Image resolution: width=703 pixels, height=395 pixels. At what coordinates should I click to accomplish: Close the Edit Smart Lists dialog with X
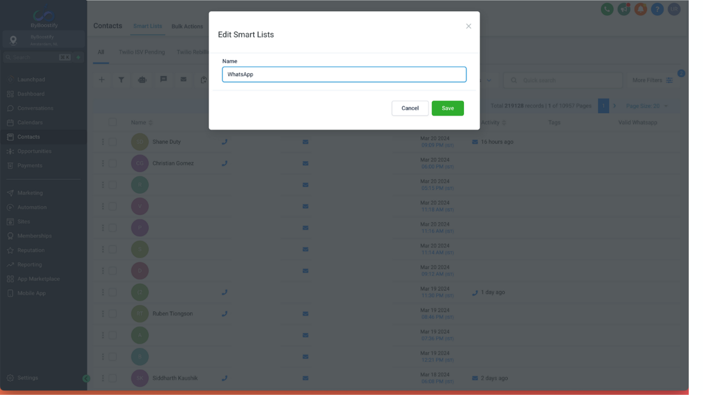coord(469,27)
